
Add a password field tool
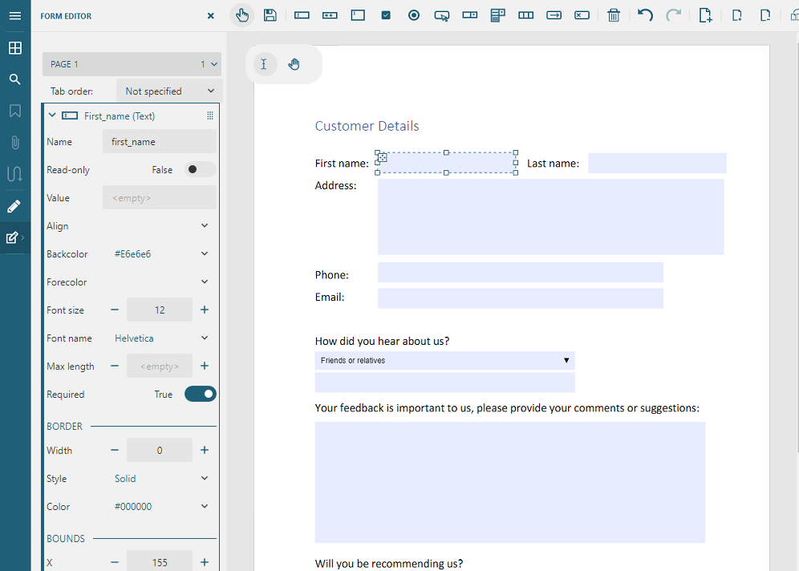pyautogui.click(x=330, y=15)
